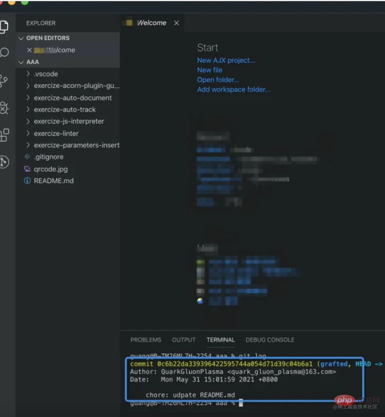Open the Explorer files icon in activity bar

click(4, 27)
